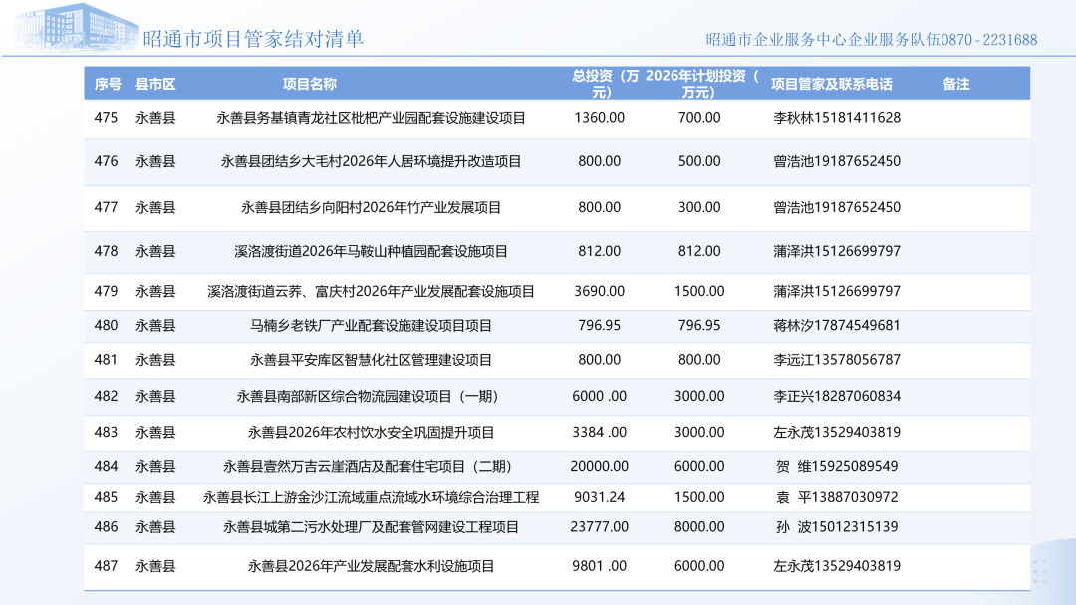Click contact 曾浩池 in row 476
1076x605 pixels.
pyautogui.click(x=837, y=162)
